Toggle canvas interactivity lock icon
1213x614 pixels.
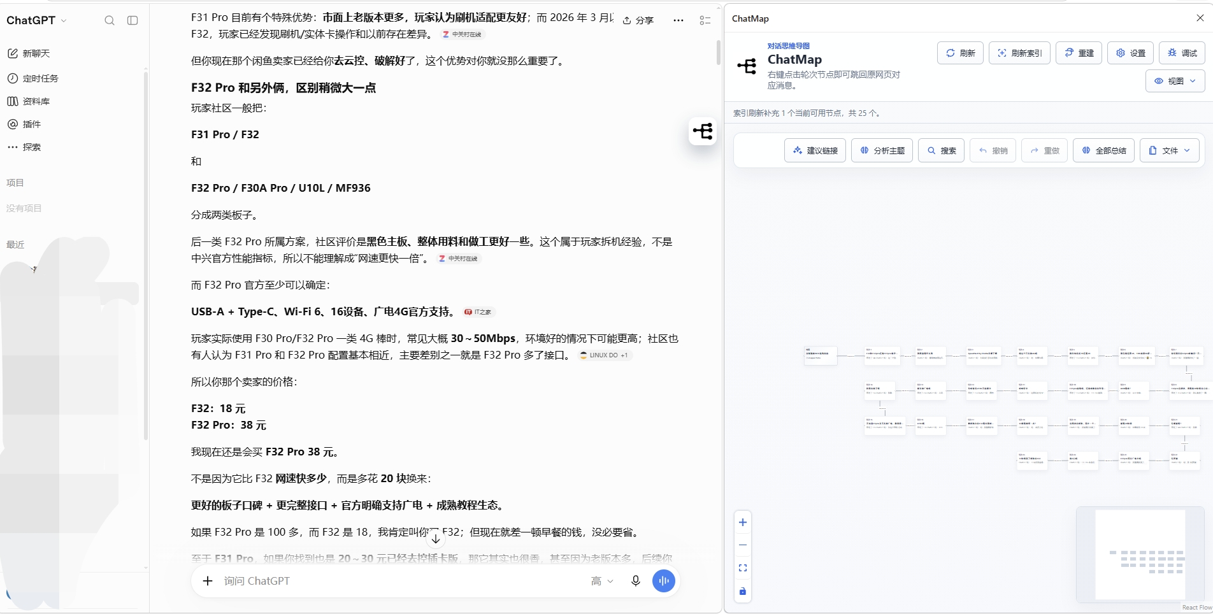743,591
